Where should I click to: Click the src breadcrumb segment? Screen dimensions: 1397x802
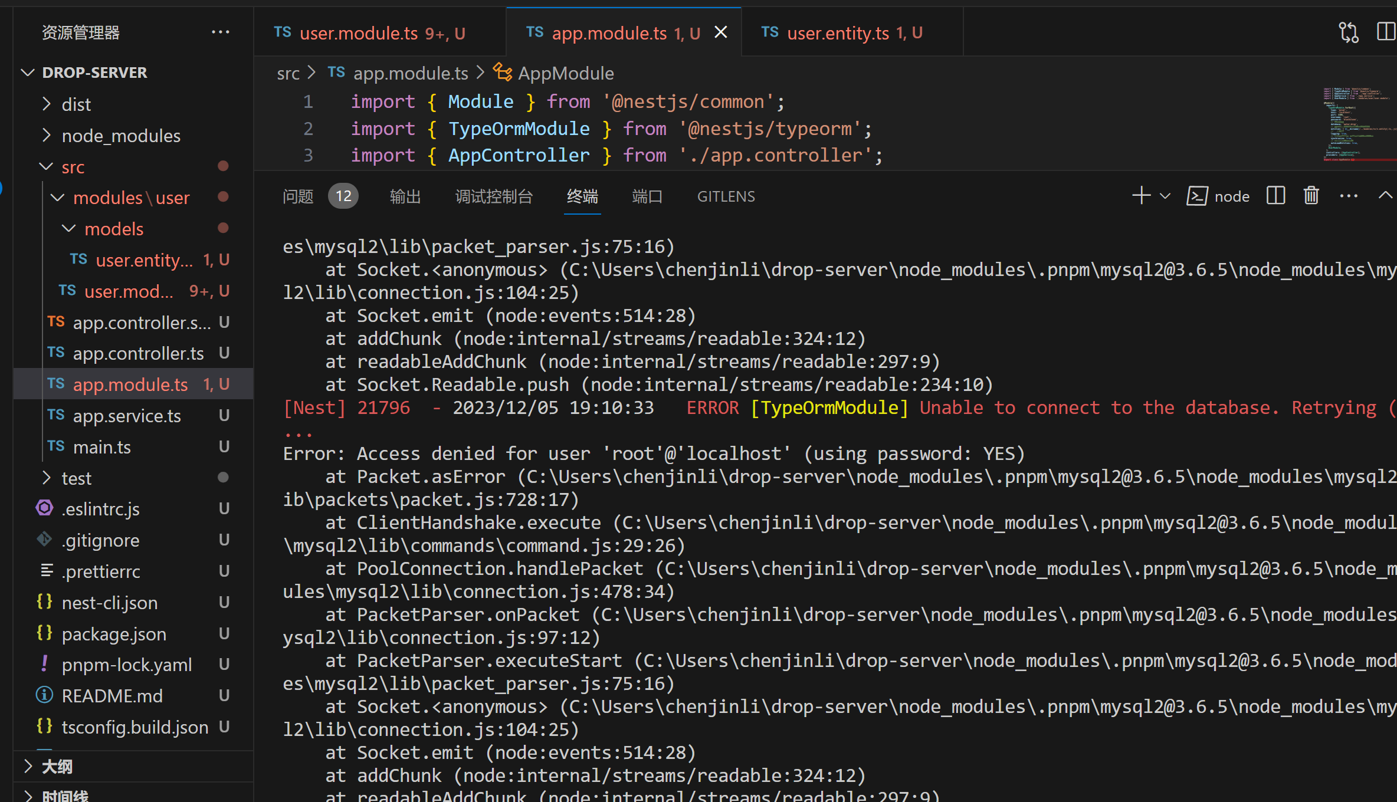(288, 73)
